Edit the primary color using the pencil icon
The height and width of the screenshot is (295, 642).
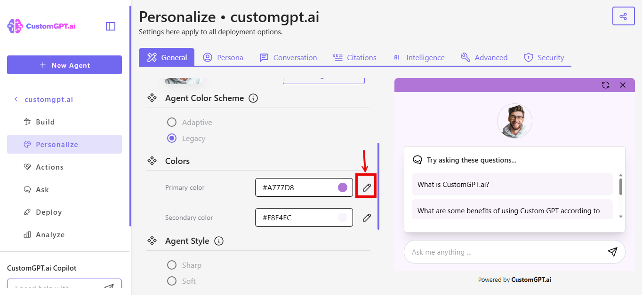pos(367,186)
